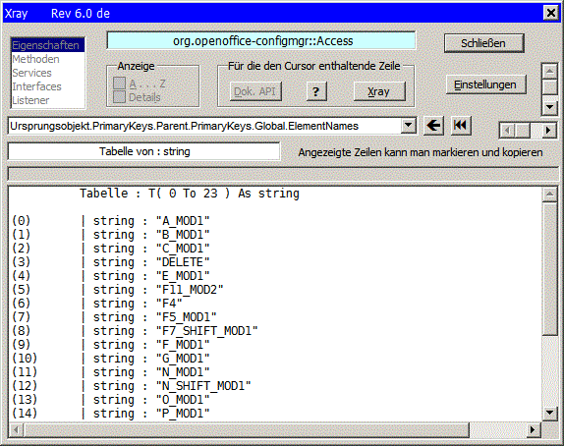Select row (8) "F7_SHIFT_MOD1"
This screenshot has width=564, height=446.
point(275,330)
